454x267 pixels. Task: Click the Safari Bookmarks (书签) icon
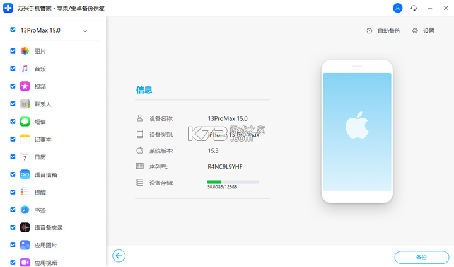tap(25, 210)
